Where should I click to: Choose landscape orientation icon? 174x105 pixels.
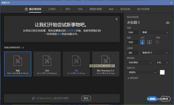coord(149,42)
